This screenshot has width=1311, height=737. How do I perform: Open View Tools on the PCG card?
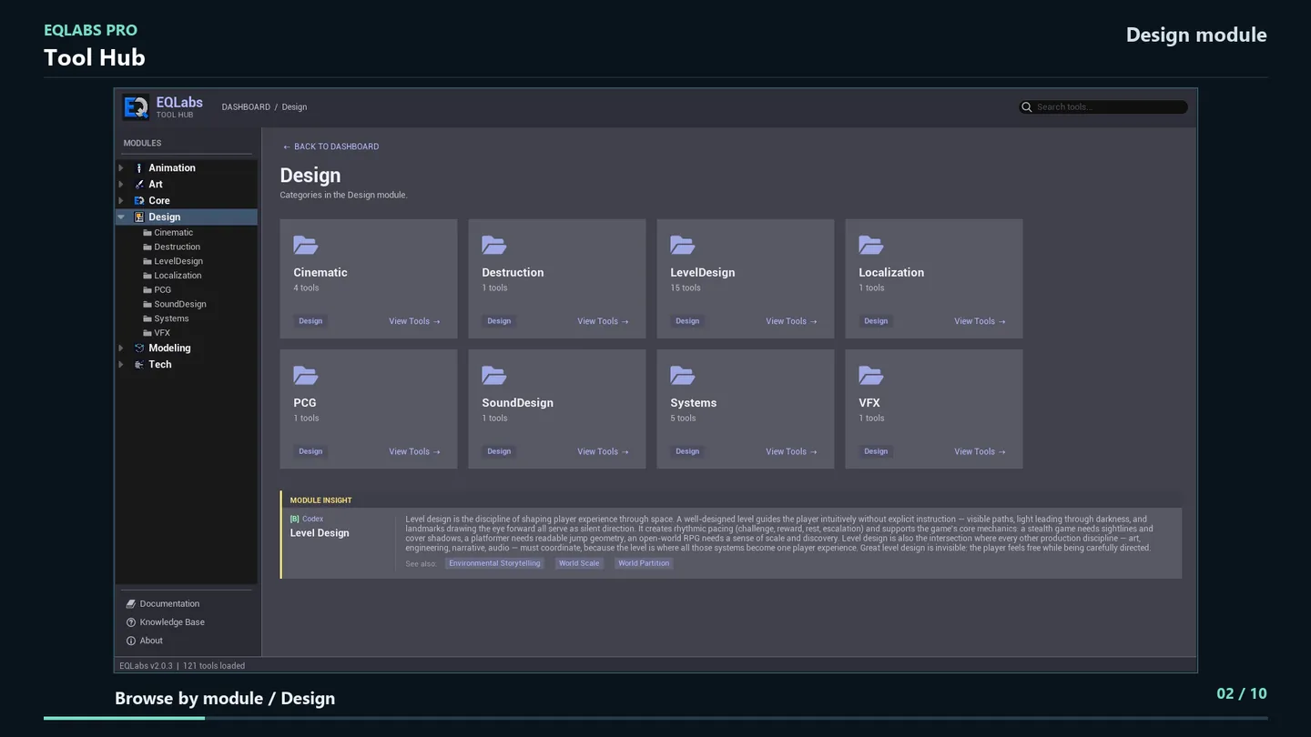tap(414, 452)
